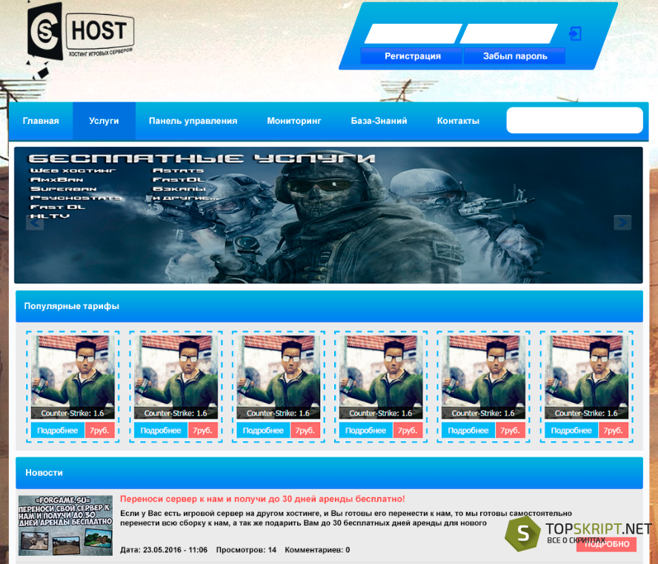Click the 7руб. price on the first tariff card
This screenshot has height=564, width=658.
100,431
